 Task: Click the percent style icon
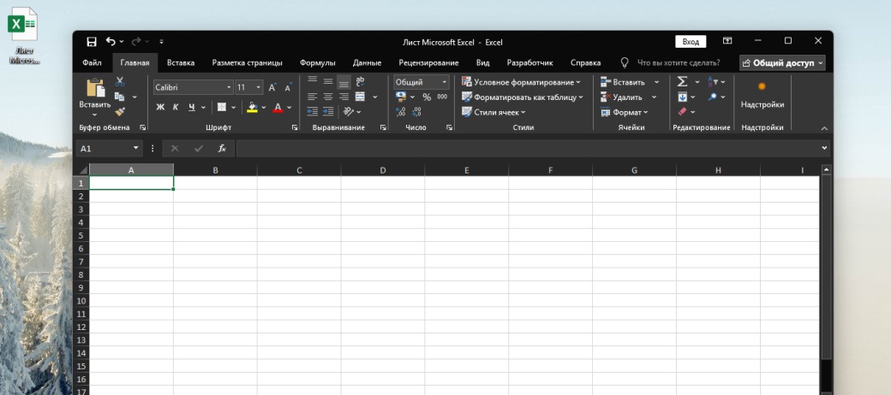427,97
